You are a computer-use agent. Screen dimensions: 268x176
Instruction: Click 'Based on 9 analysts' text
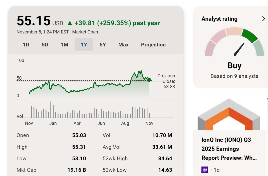coord(234,76)
